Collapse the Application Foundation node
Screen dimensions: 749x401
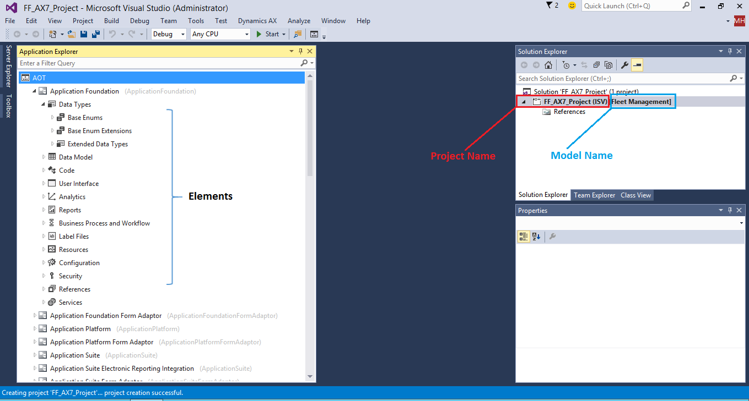(x=35, y=91)
